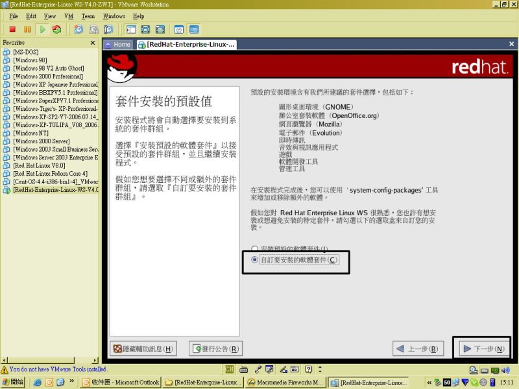519x389 pixels.
Task: Click the 下一步(N) next button
Action: coord(483,349)
